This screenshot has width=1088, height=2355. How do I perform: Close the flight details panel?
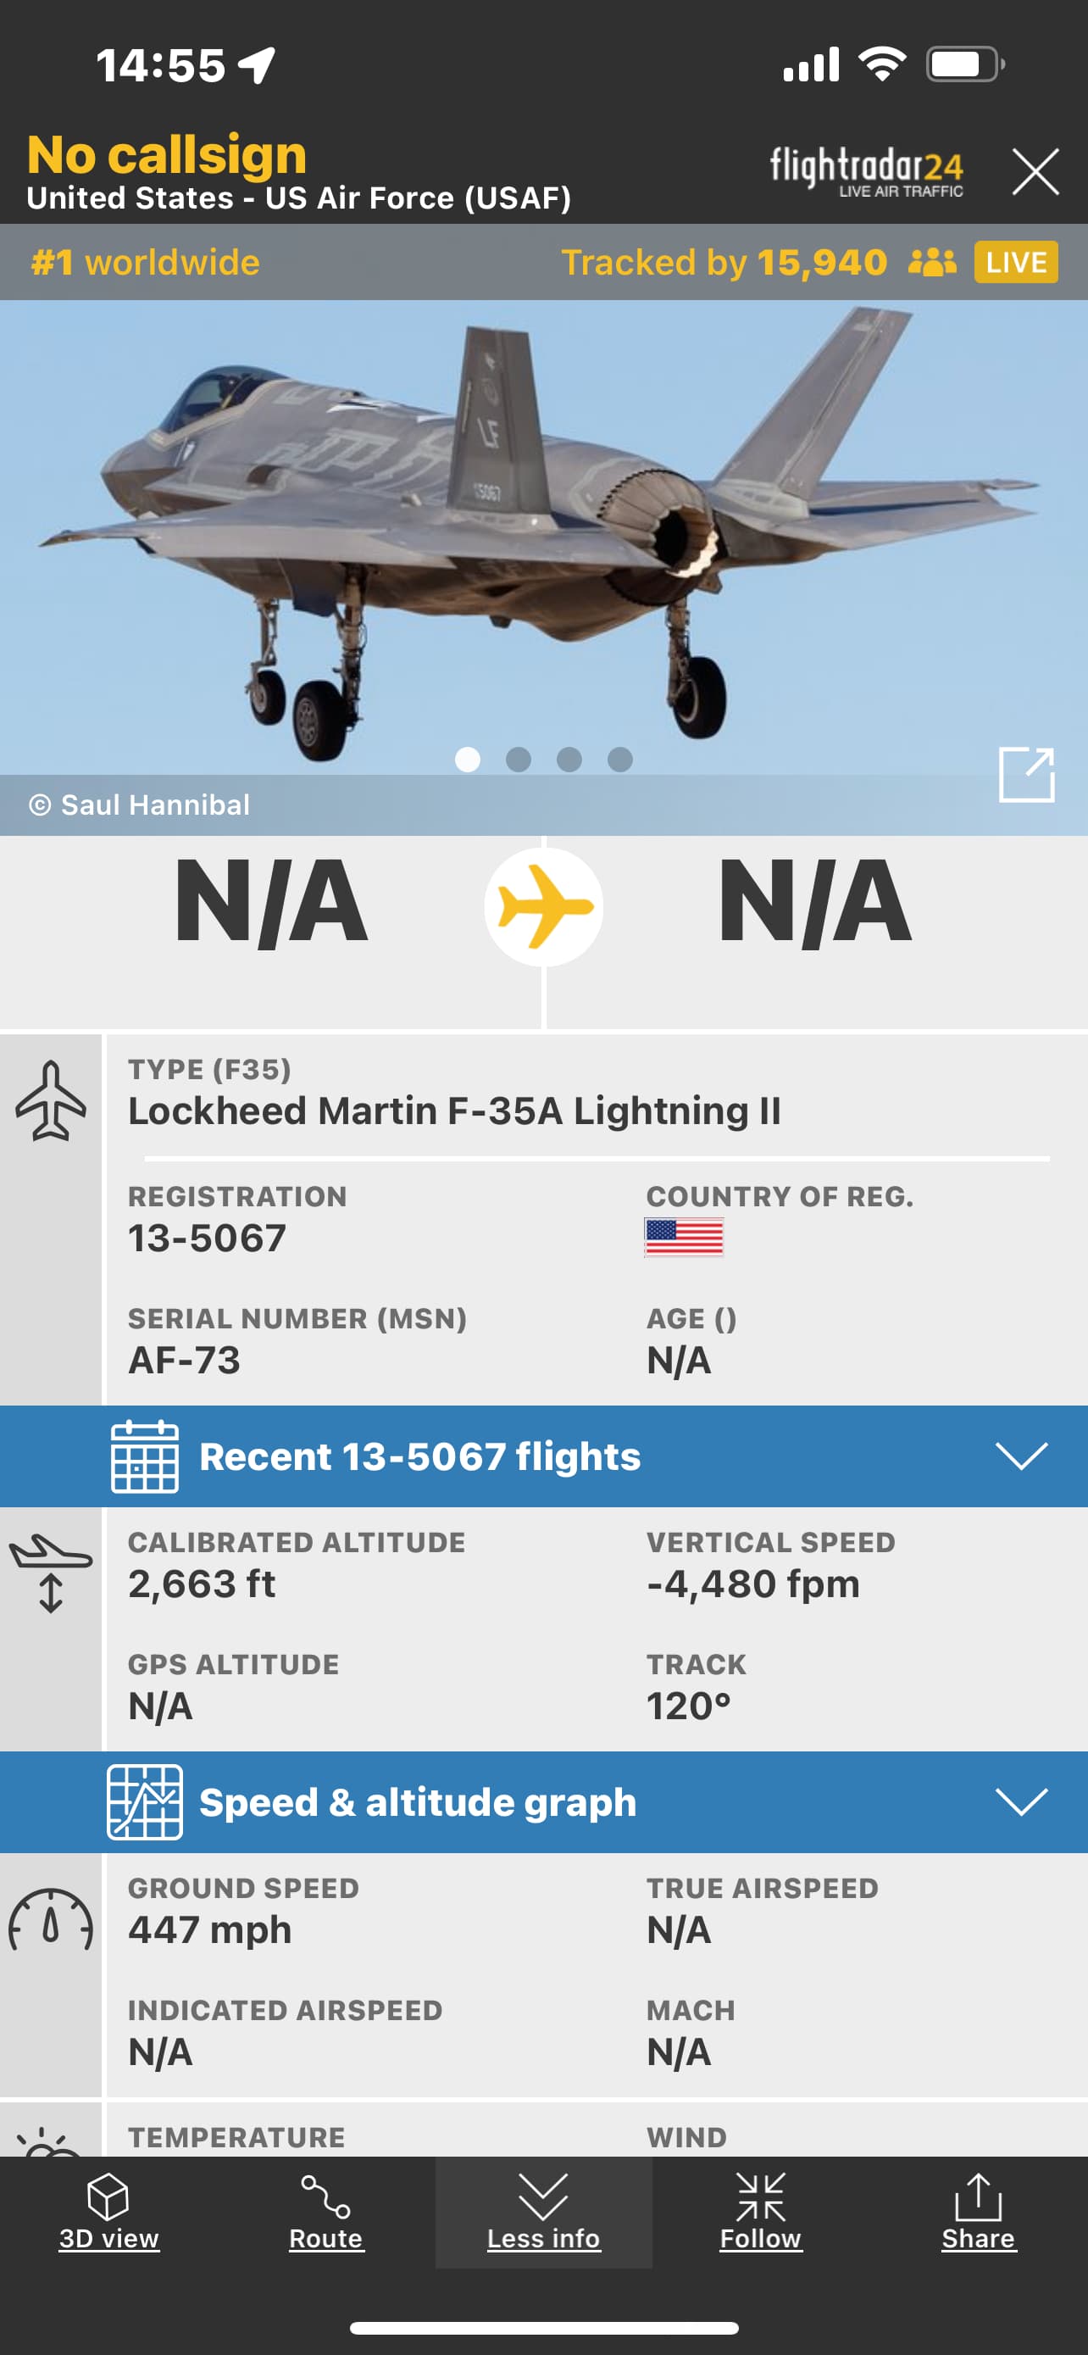pos(1035,172)
